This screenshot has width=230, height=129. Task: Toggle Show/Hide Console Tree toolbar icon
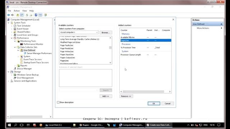(x=22, y=15)
